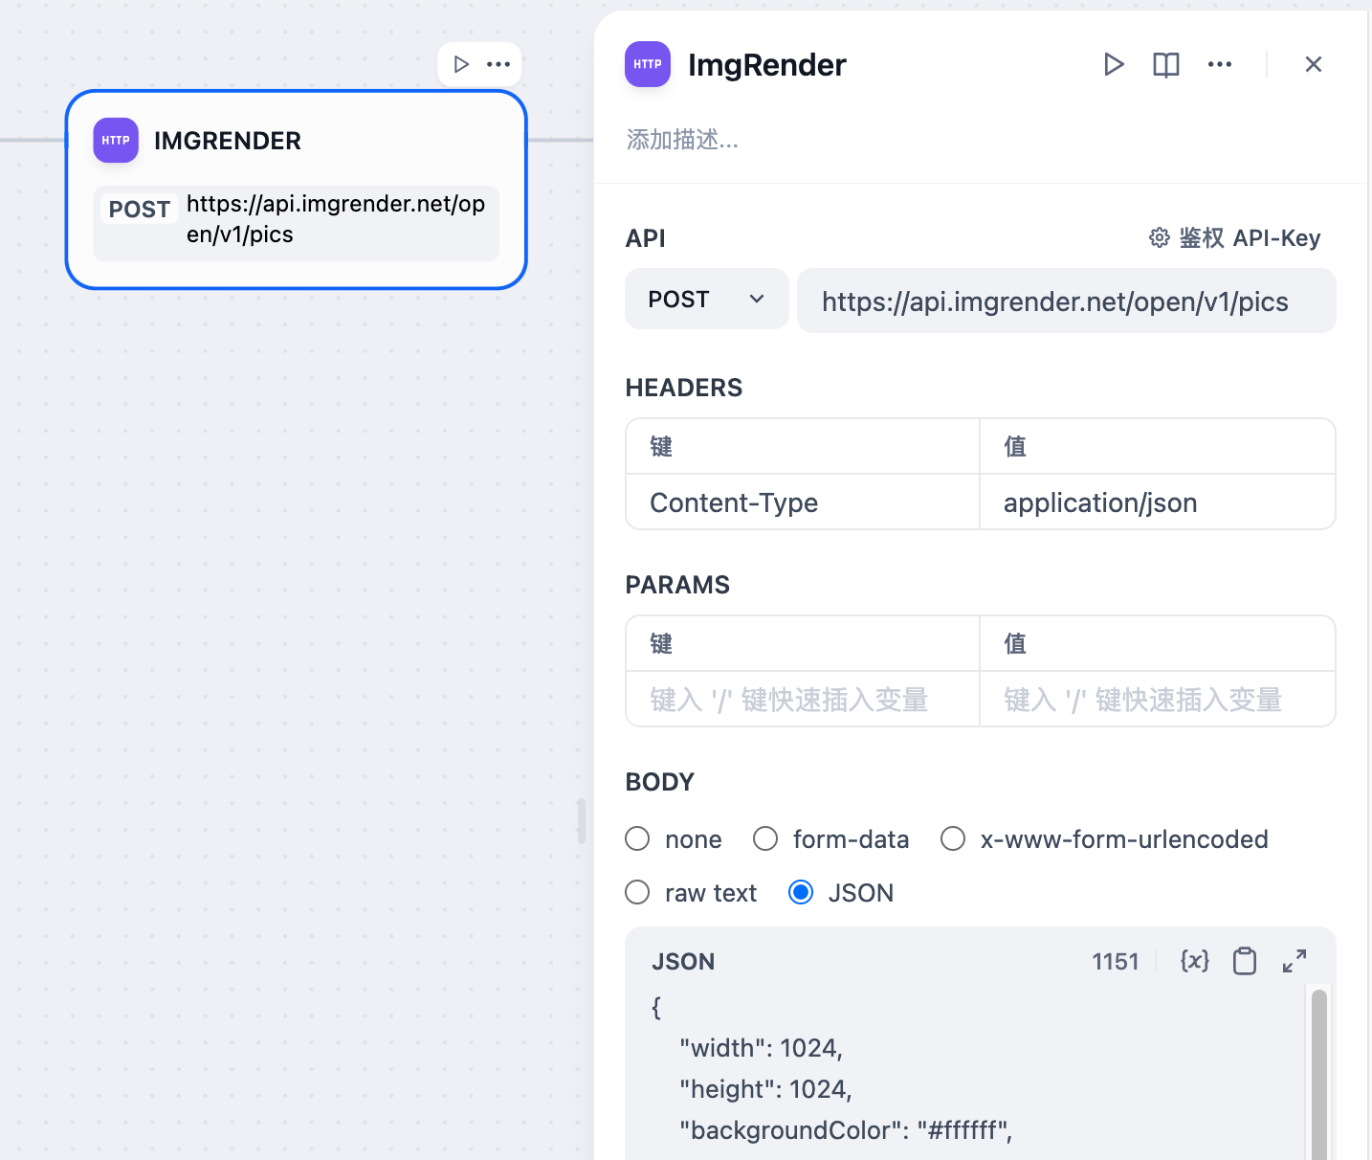Click the PARAMS section label

click(x=677, y=585)
